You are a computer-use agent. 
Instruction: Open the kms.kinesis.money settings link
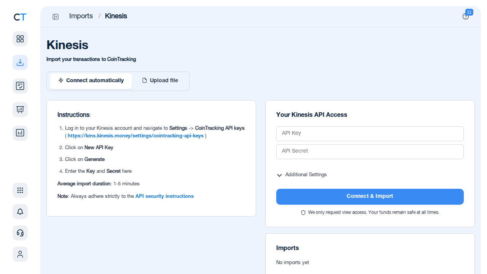[136, 136]
